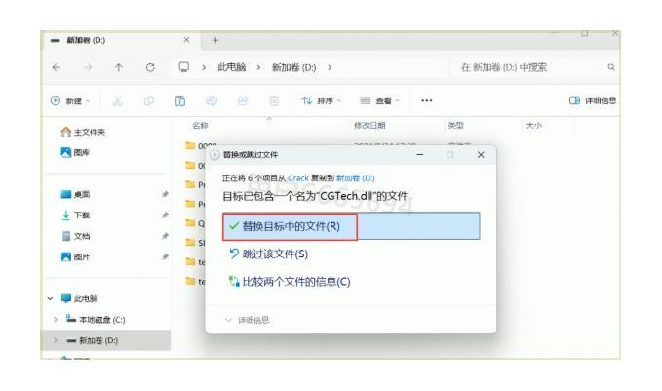
Task: Expand the 本地磁盘 (C:) tree node
Action: 56,320
